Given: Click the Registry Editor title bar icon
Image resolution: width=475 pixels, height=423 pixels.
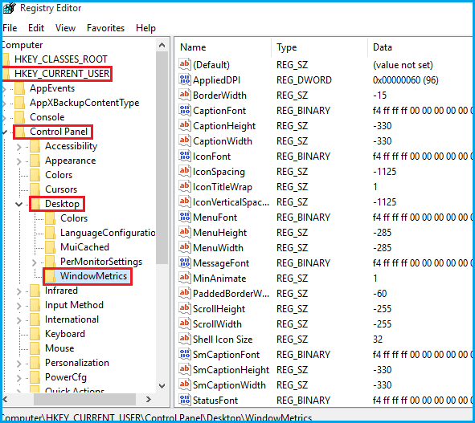Looking at the screenshot, I should tap(9, 8).
